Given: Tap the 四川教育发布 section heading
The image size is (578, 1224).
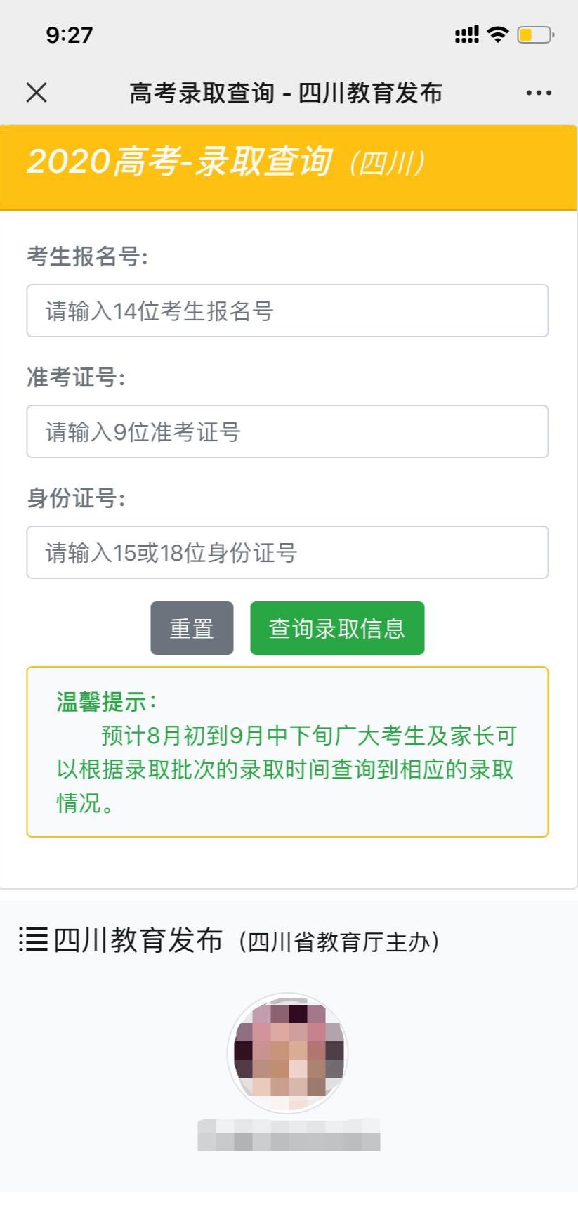Looking at the screenshot, I should point(138,940).
